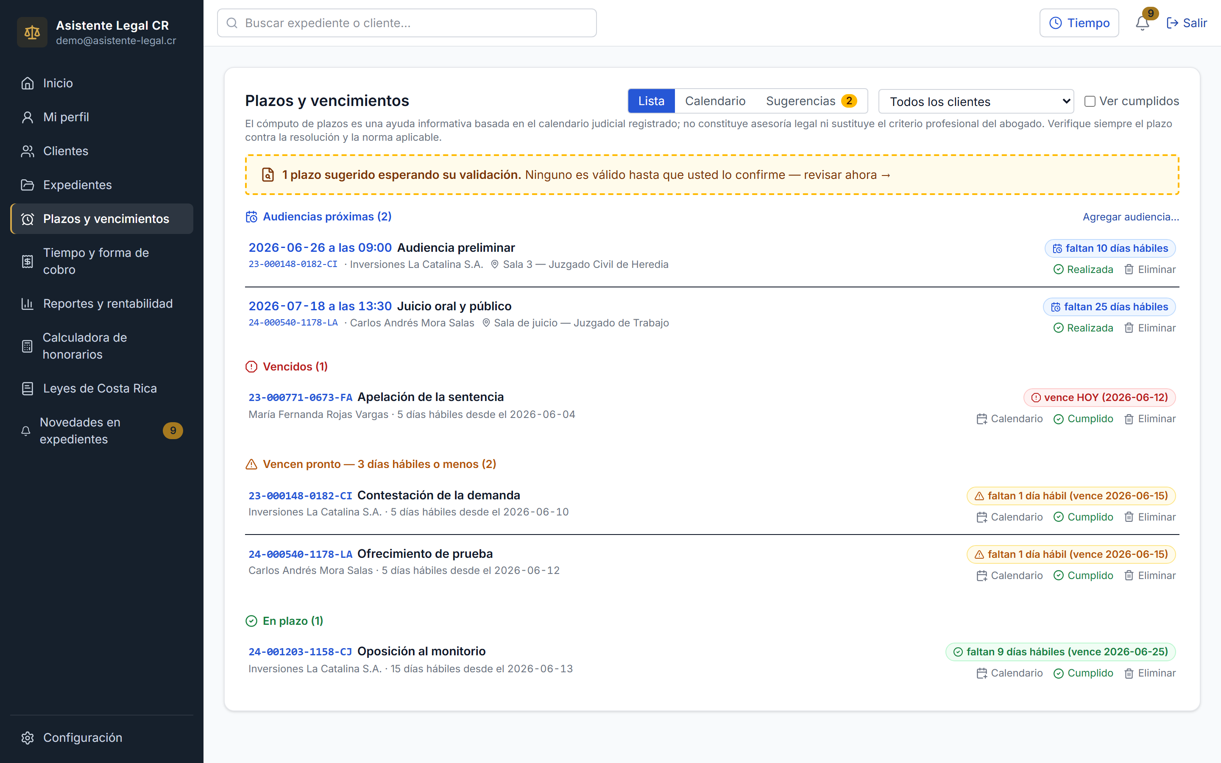Click the Sala de juicio location pin icon
The width and height of the screenshot is (1221, 763).
[486, 323]
